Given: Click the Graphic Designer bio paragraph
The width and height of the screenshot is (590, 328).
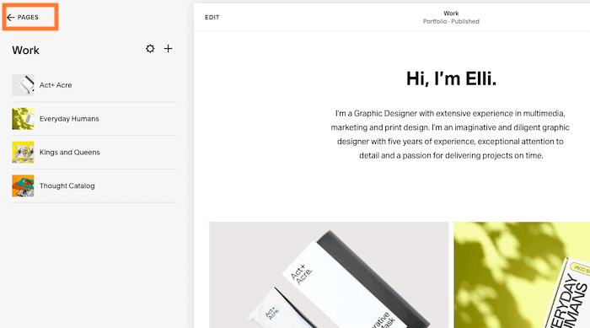Looking at the screenshot, I should 450,134.
